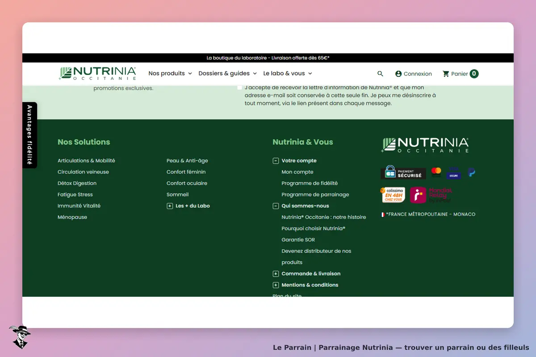Screen dimensions: 536x357
Task: Open Peau & Anti-âge link
Action: click(x=187, y=161)
